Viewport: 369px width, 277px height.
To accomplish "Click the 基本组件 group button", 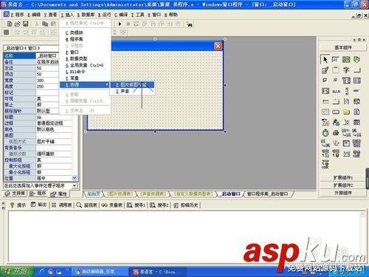I will (x=343, y=47).
